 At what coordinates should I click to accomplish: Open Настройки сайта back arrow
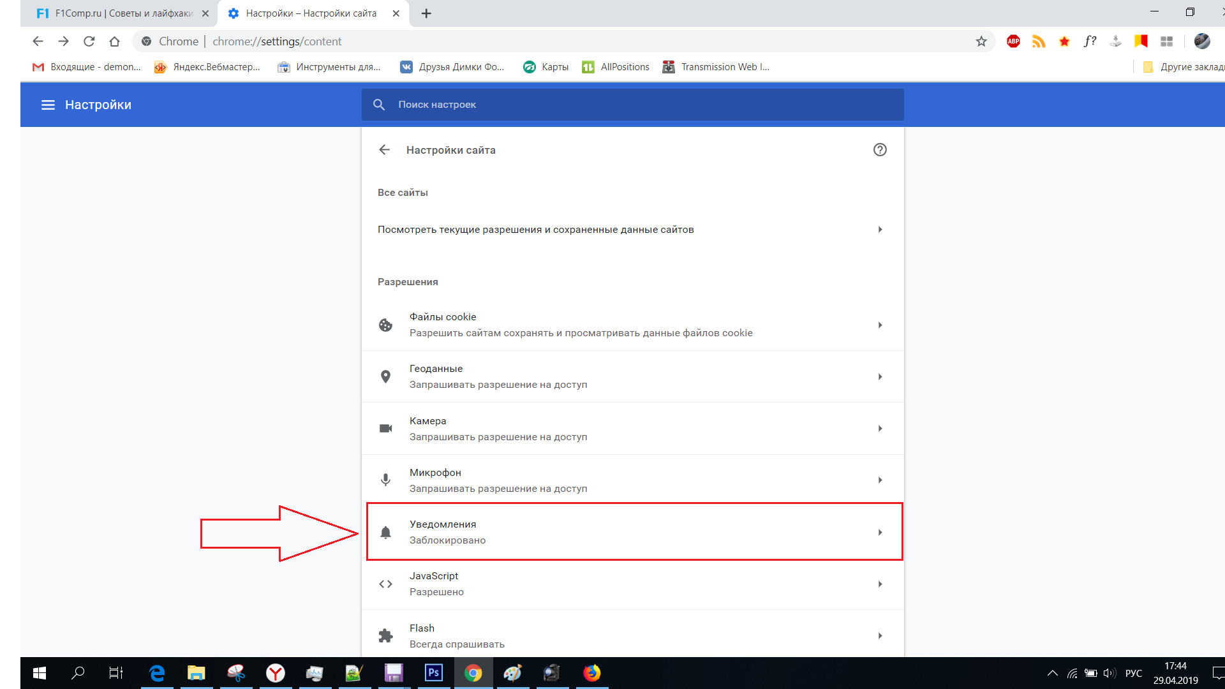385,150
